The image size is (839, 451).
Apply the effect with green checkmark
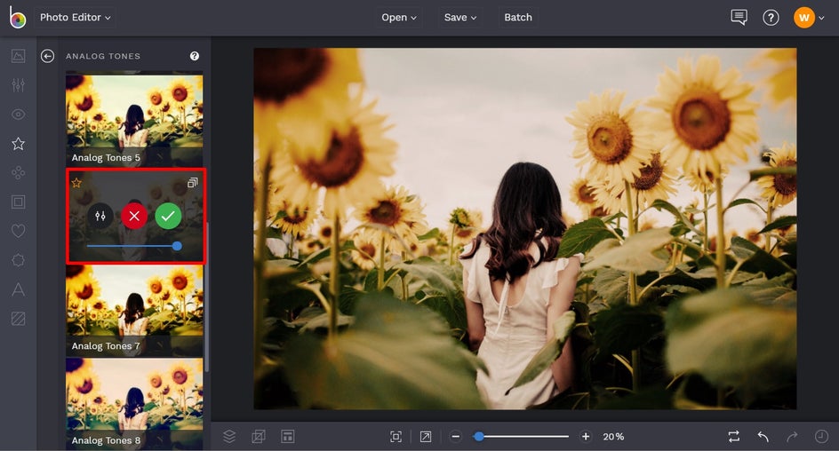click(168, 216)
